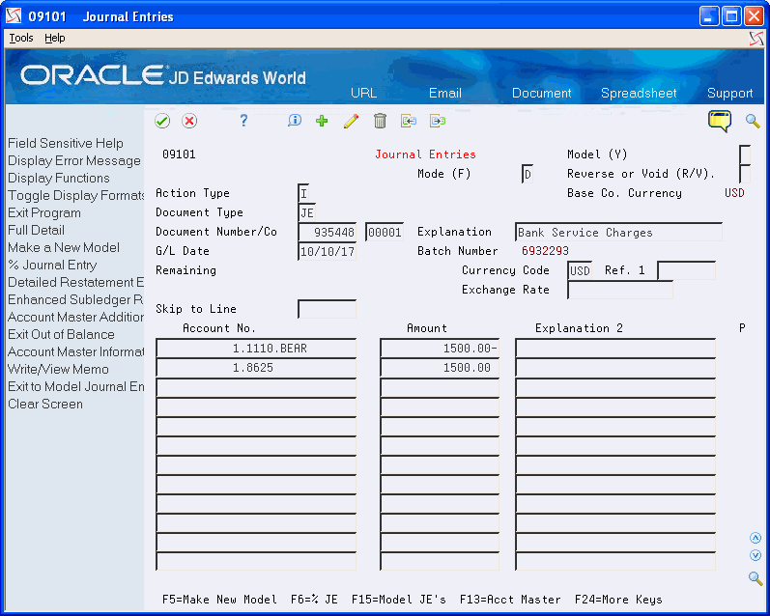
Task: Click the Explanation field Bank Service Charges
Action: point(618,232)
